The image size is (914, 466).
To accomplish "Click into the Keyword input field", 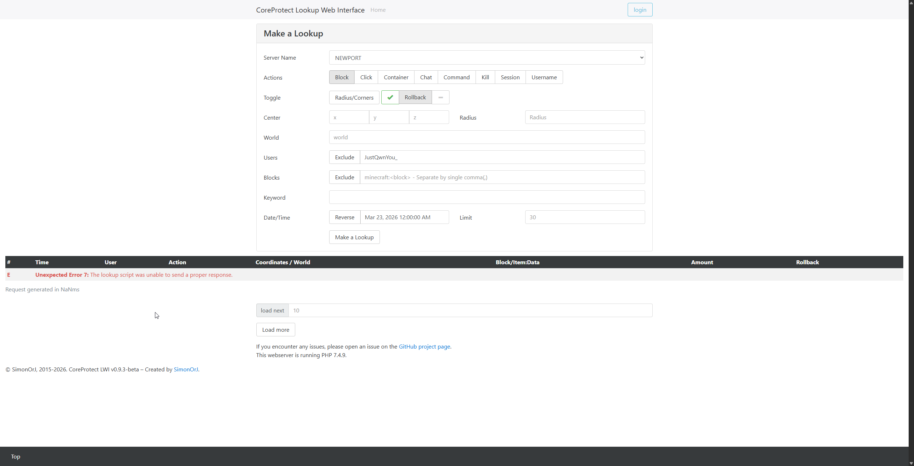I will point(487,197).
